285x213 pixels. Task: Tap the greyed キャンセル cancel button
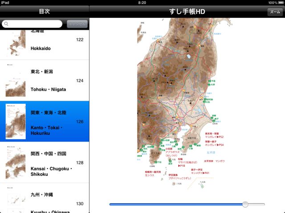click(77, 24)
